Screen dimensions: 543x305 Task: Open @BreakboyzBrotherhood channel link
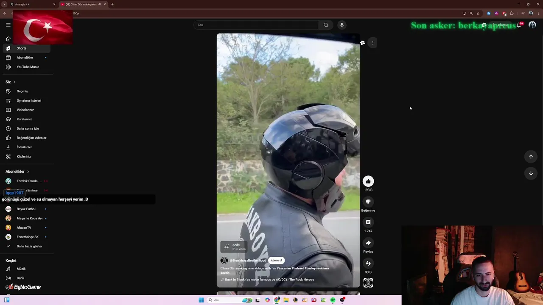pos(248,261)
